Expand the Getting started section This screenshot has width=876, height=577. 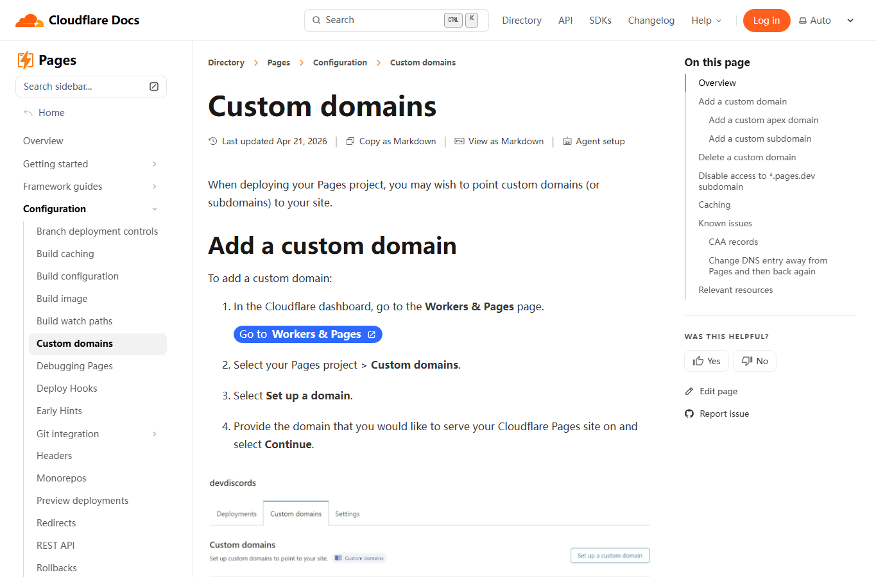click(155, 164)
